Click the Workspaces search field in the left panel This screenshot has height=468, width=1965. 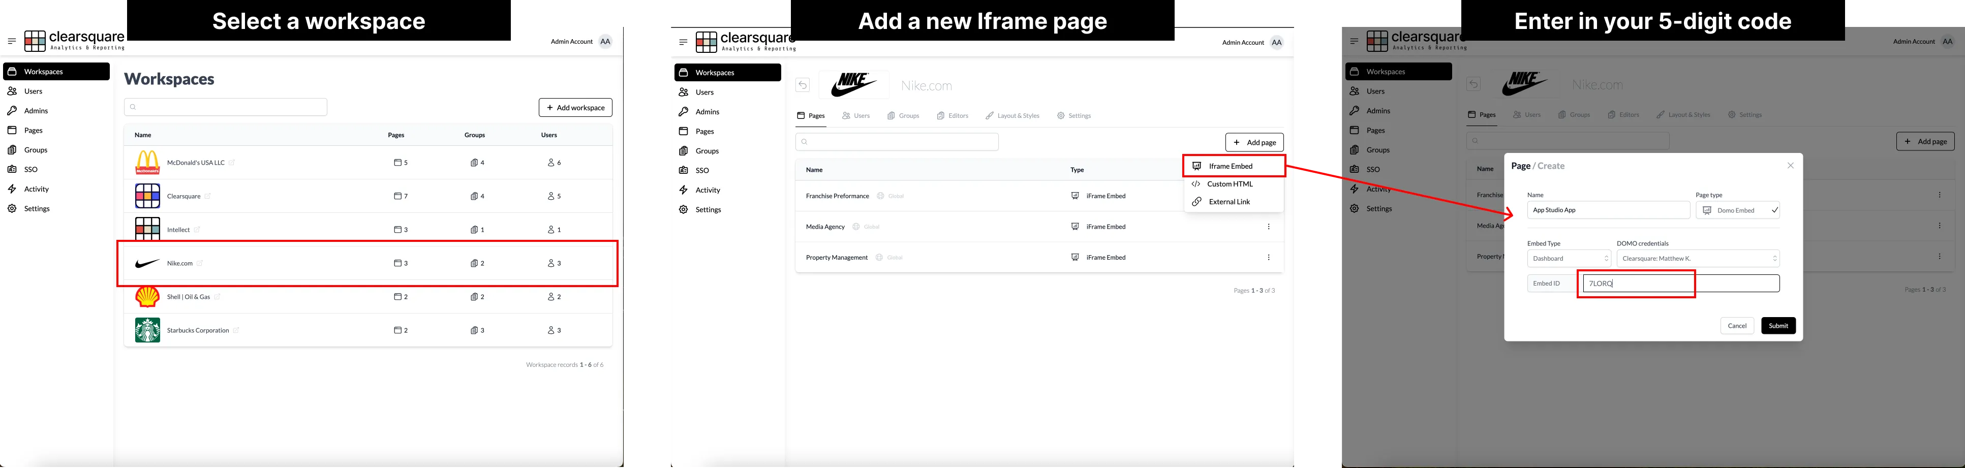point(226,108)
